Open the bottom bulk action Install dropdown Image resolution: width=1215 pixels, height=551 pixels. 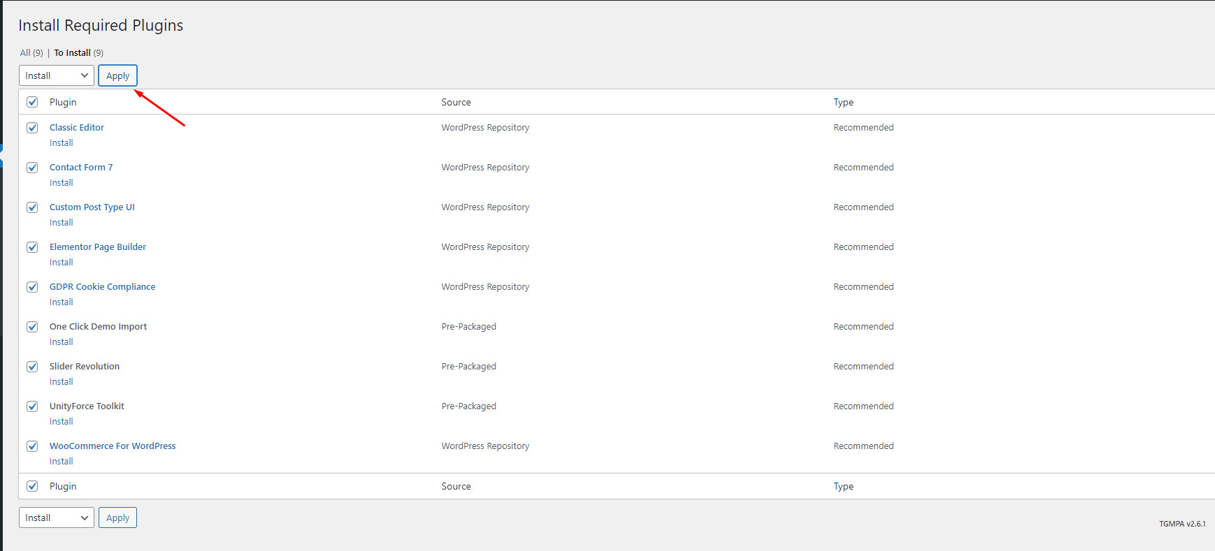pyautogui.click(x=57, y=517)
